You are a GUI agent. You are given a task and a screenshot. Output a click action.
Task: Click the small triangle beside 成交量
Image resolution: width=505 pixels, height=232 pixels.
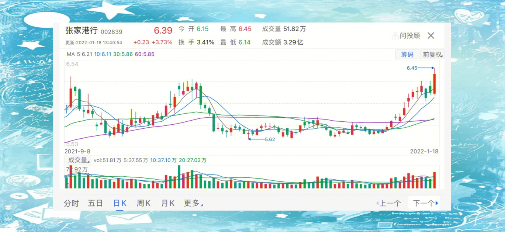pyautogui.click(x=89, y=161)
